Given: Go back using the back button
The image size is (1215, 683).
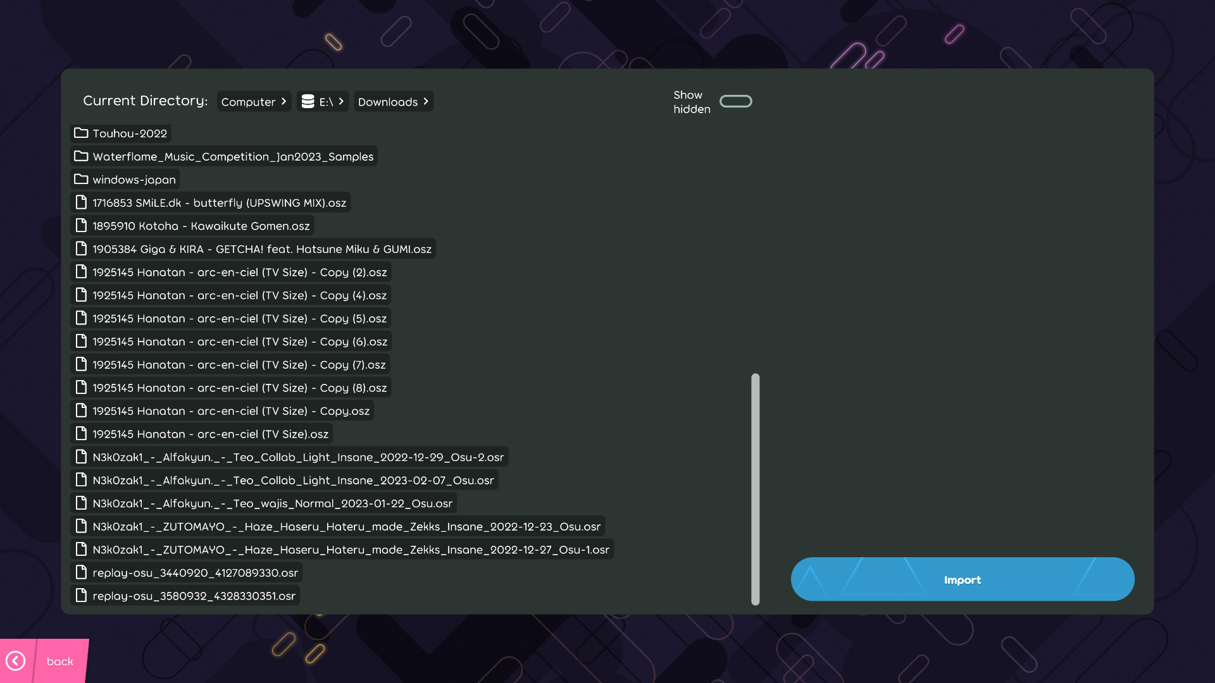Looking at the screenshot, I should [44, 661].
